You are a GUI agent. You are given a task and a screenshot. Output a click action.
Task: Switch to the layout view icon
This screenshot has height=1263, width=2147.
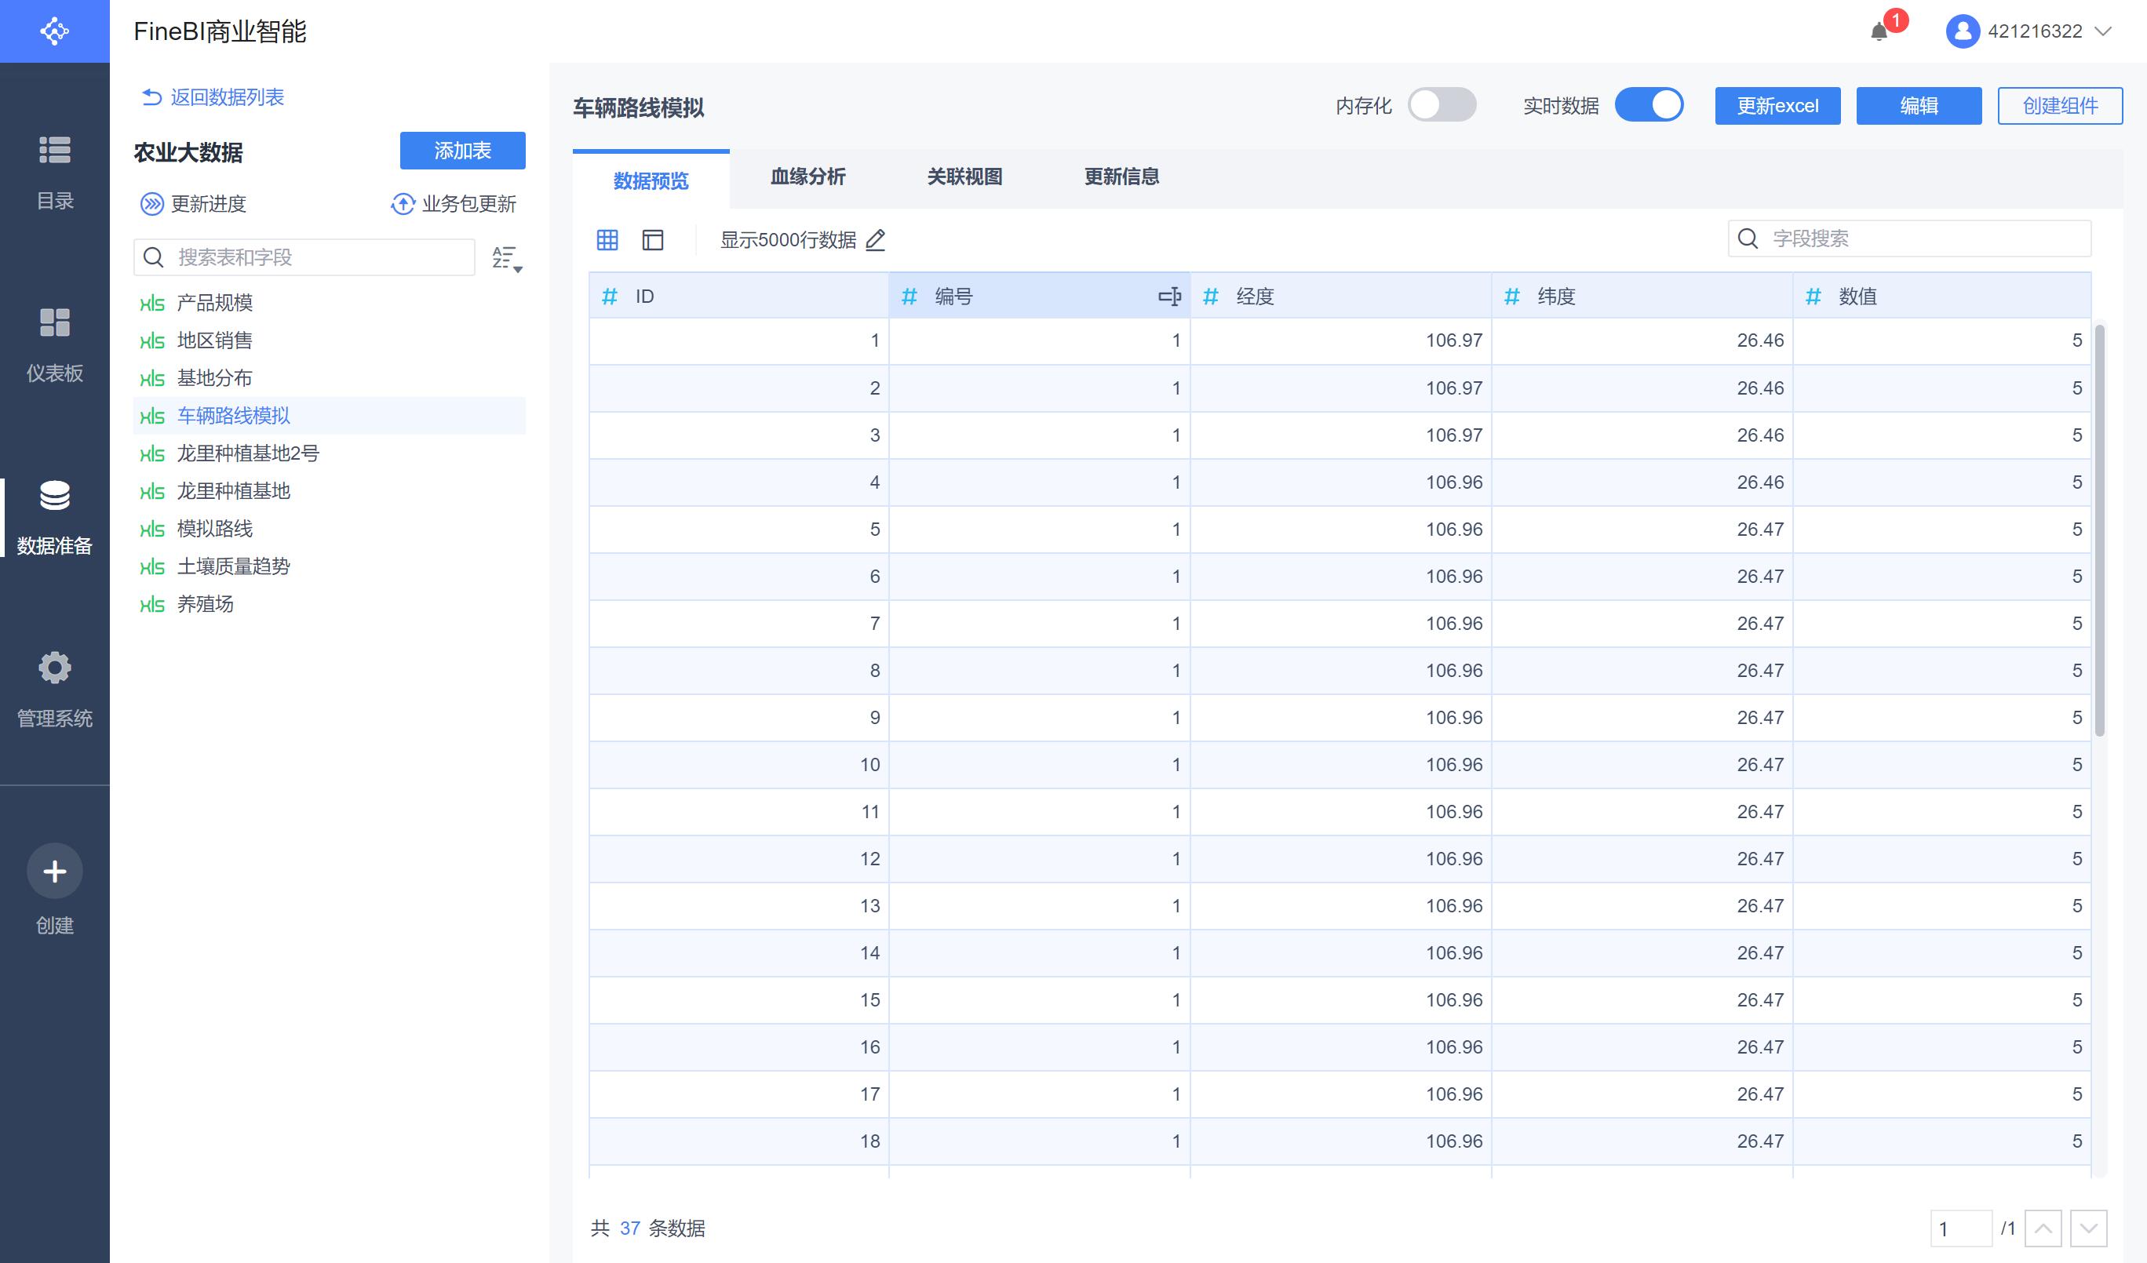coord(653,240)
